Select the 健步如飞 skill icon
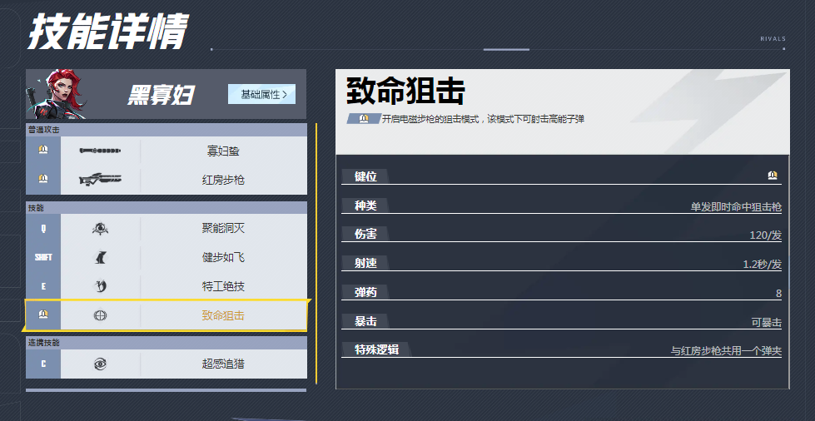Screen dimensions: 815x421 coord(100,257)
